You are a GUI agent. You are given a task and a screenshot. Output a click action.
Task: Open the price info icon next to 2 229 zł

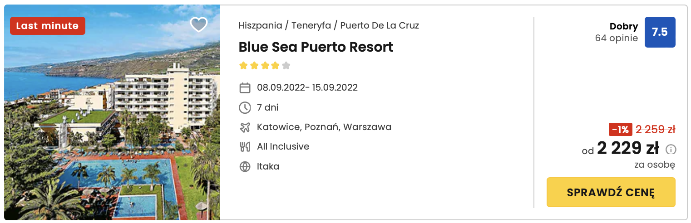(x=671, y=150)
